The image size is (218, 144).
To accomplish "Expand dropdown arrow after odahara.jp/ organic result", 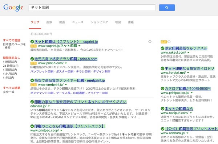I will [49, 106].
